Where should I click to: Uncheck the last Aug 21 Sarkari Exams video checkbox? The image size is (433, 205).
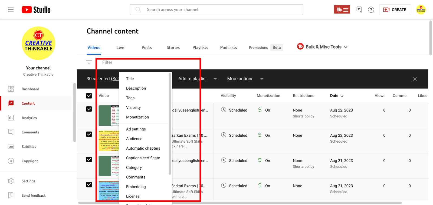pos(89,185)
